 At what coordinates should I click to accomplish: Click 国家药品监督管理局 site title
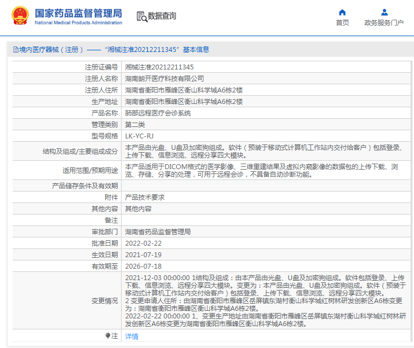[x=78, y=13]
